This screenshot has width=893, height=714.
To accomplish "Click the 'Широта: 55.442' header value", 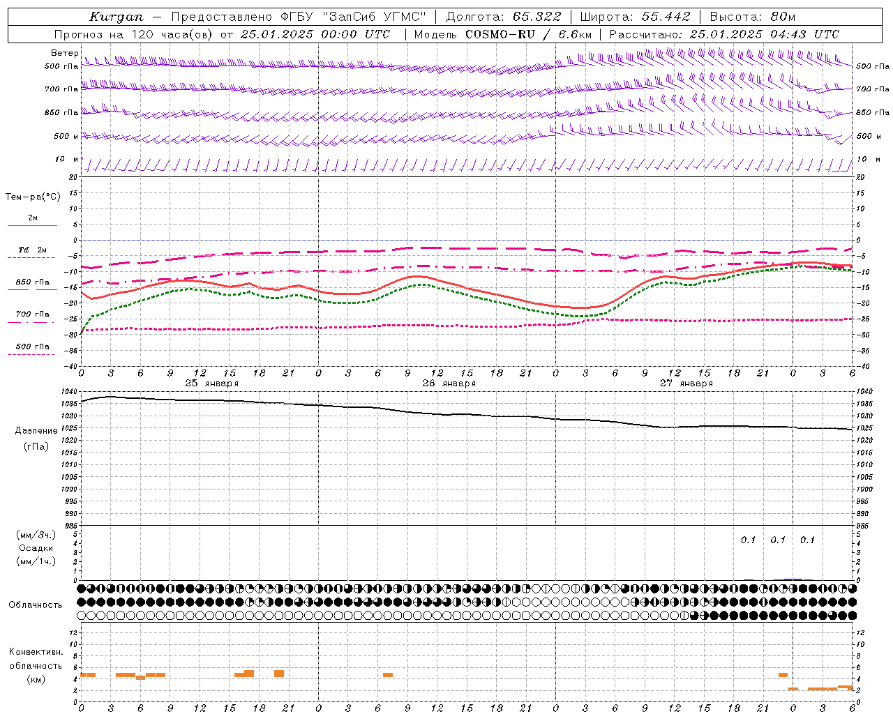I will 635,17.
